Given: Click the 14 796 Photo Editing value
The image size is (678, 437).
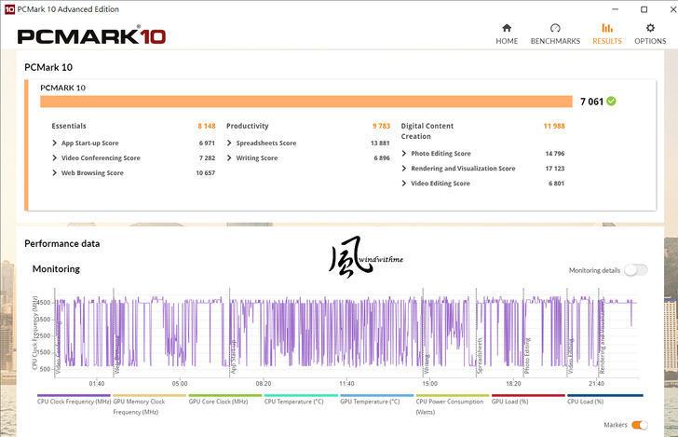Looking at the screenshot, I should 555,154.
